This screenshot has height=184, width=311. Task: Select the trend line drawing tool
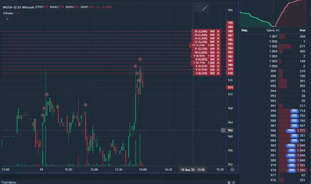click(x=205, y=8)
